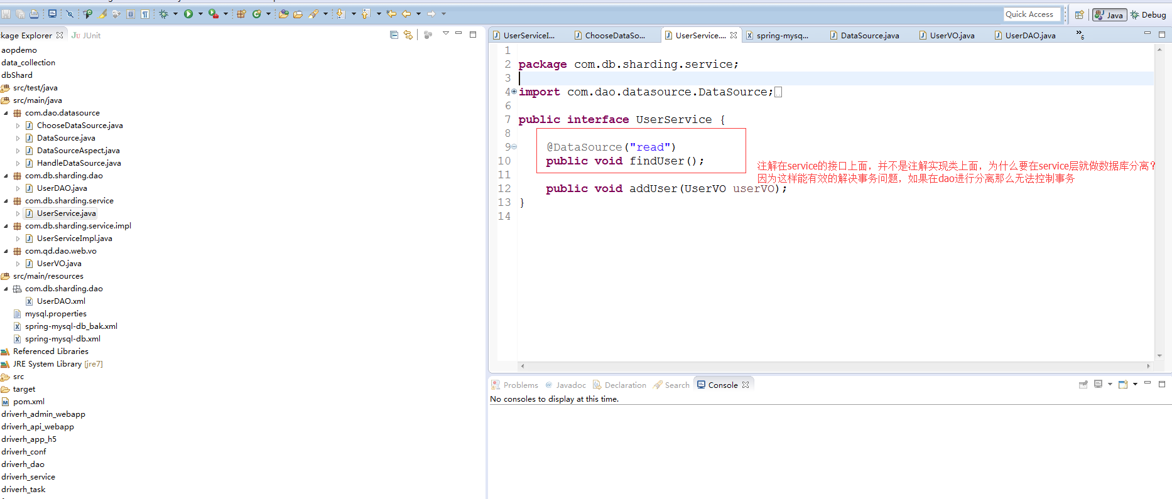Switch to the Java perspective

(x=1109, y=14)
